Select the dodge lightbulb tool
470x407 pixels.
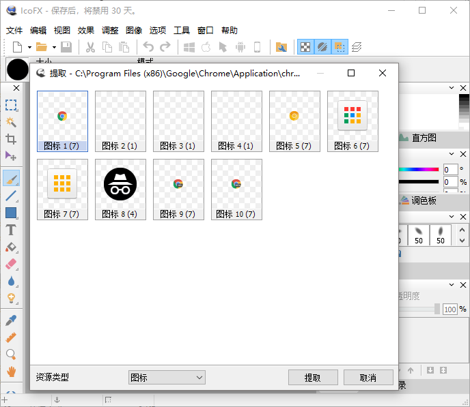point(11,299)
